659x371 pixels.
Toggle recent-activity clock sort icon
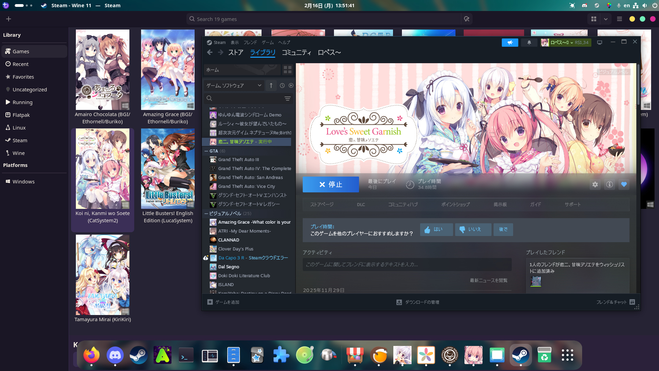coord(282,86)
